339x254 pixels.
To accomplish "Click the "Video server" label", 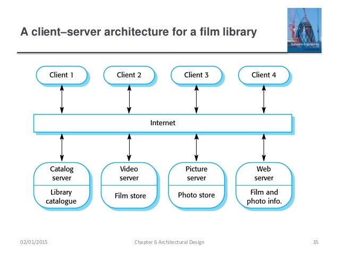I will (x=129, y=173).
